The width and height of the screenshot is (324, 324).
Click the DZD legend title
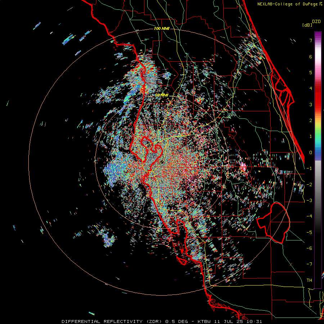(x=316, y=22)
